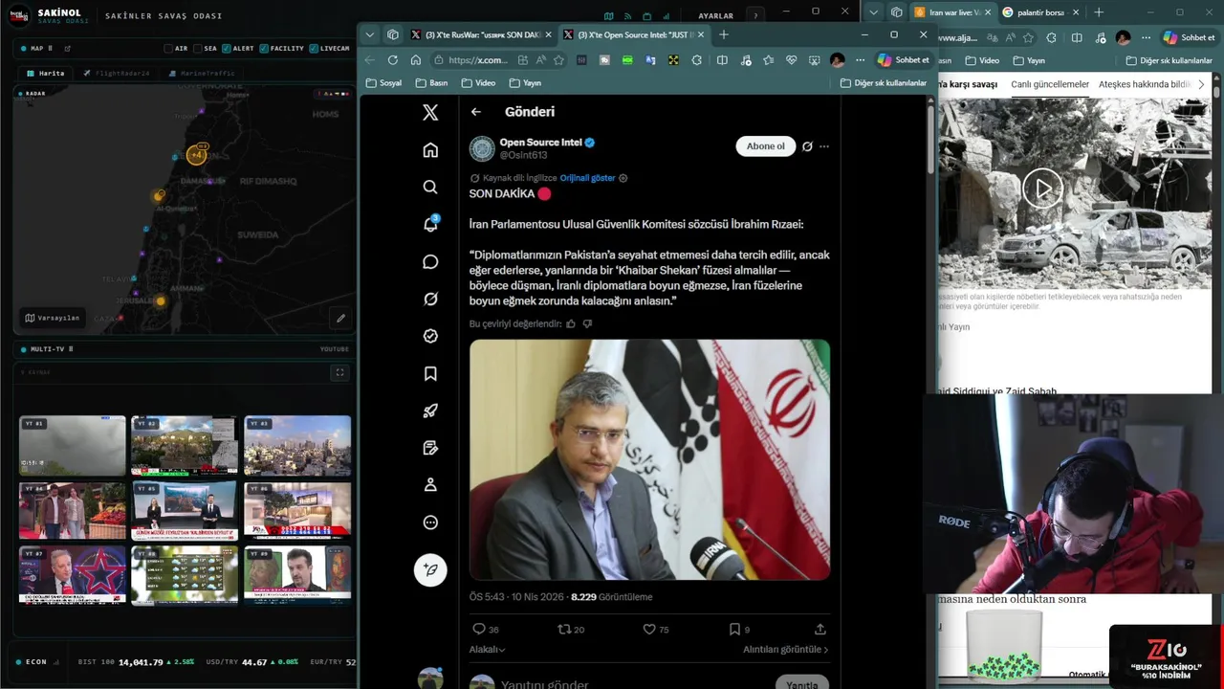Open verified badge icon in X sidebar
The image size is (1224, 689).
[x=430, y=336]
